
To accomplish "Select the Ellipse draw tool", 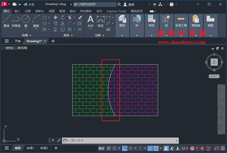I will tap(44, 23).
